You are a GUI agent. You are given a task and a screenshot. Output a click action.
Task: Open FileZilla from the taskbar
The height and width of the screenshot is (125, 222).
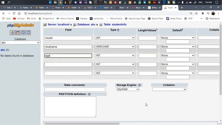click(116, 2)
